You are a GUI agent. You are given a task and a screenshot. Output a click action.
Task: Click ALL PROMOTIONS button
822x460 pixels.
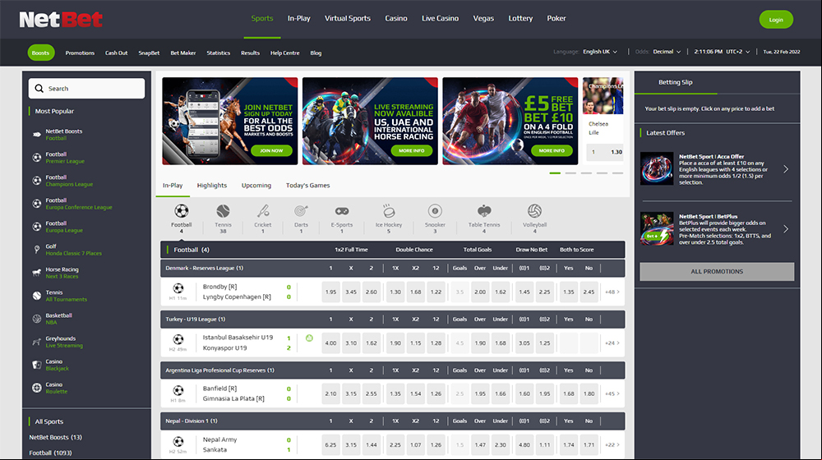[717, 271]
